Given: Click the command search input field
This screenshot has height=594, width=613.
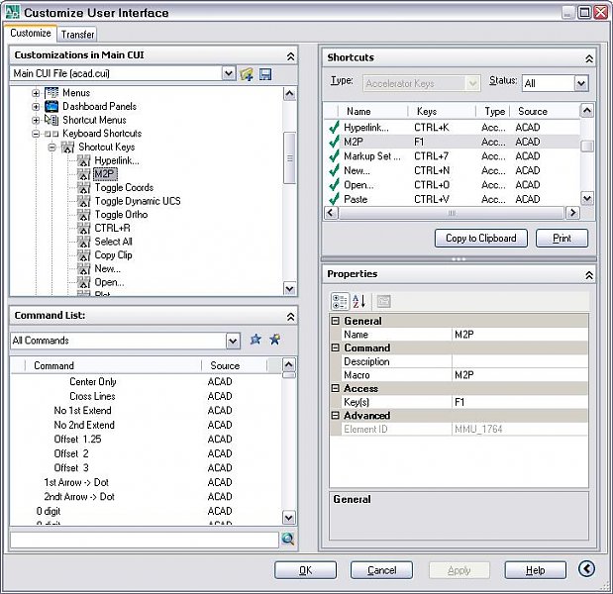Looking at the screenshot, I should tap(145, 541).
